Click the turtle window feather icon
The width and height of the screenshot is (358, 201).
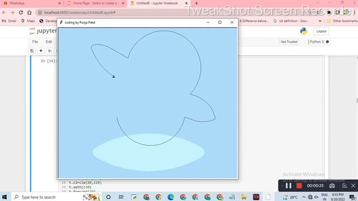pyautogui.click(x=61, y=22)
